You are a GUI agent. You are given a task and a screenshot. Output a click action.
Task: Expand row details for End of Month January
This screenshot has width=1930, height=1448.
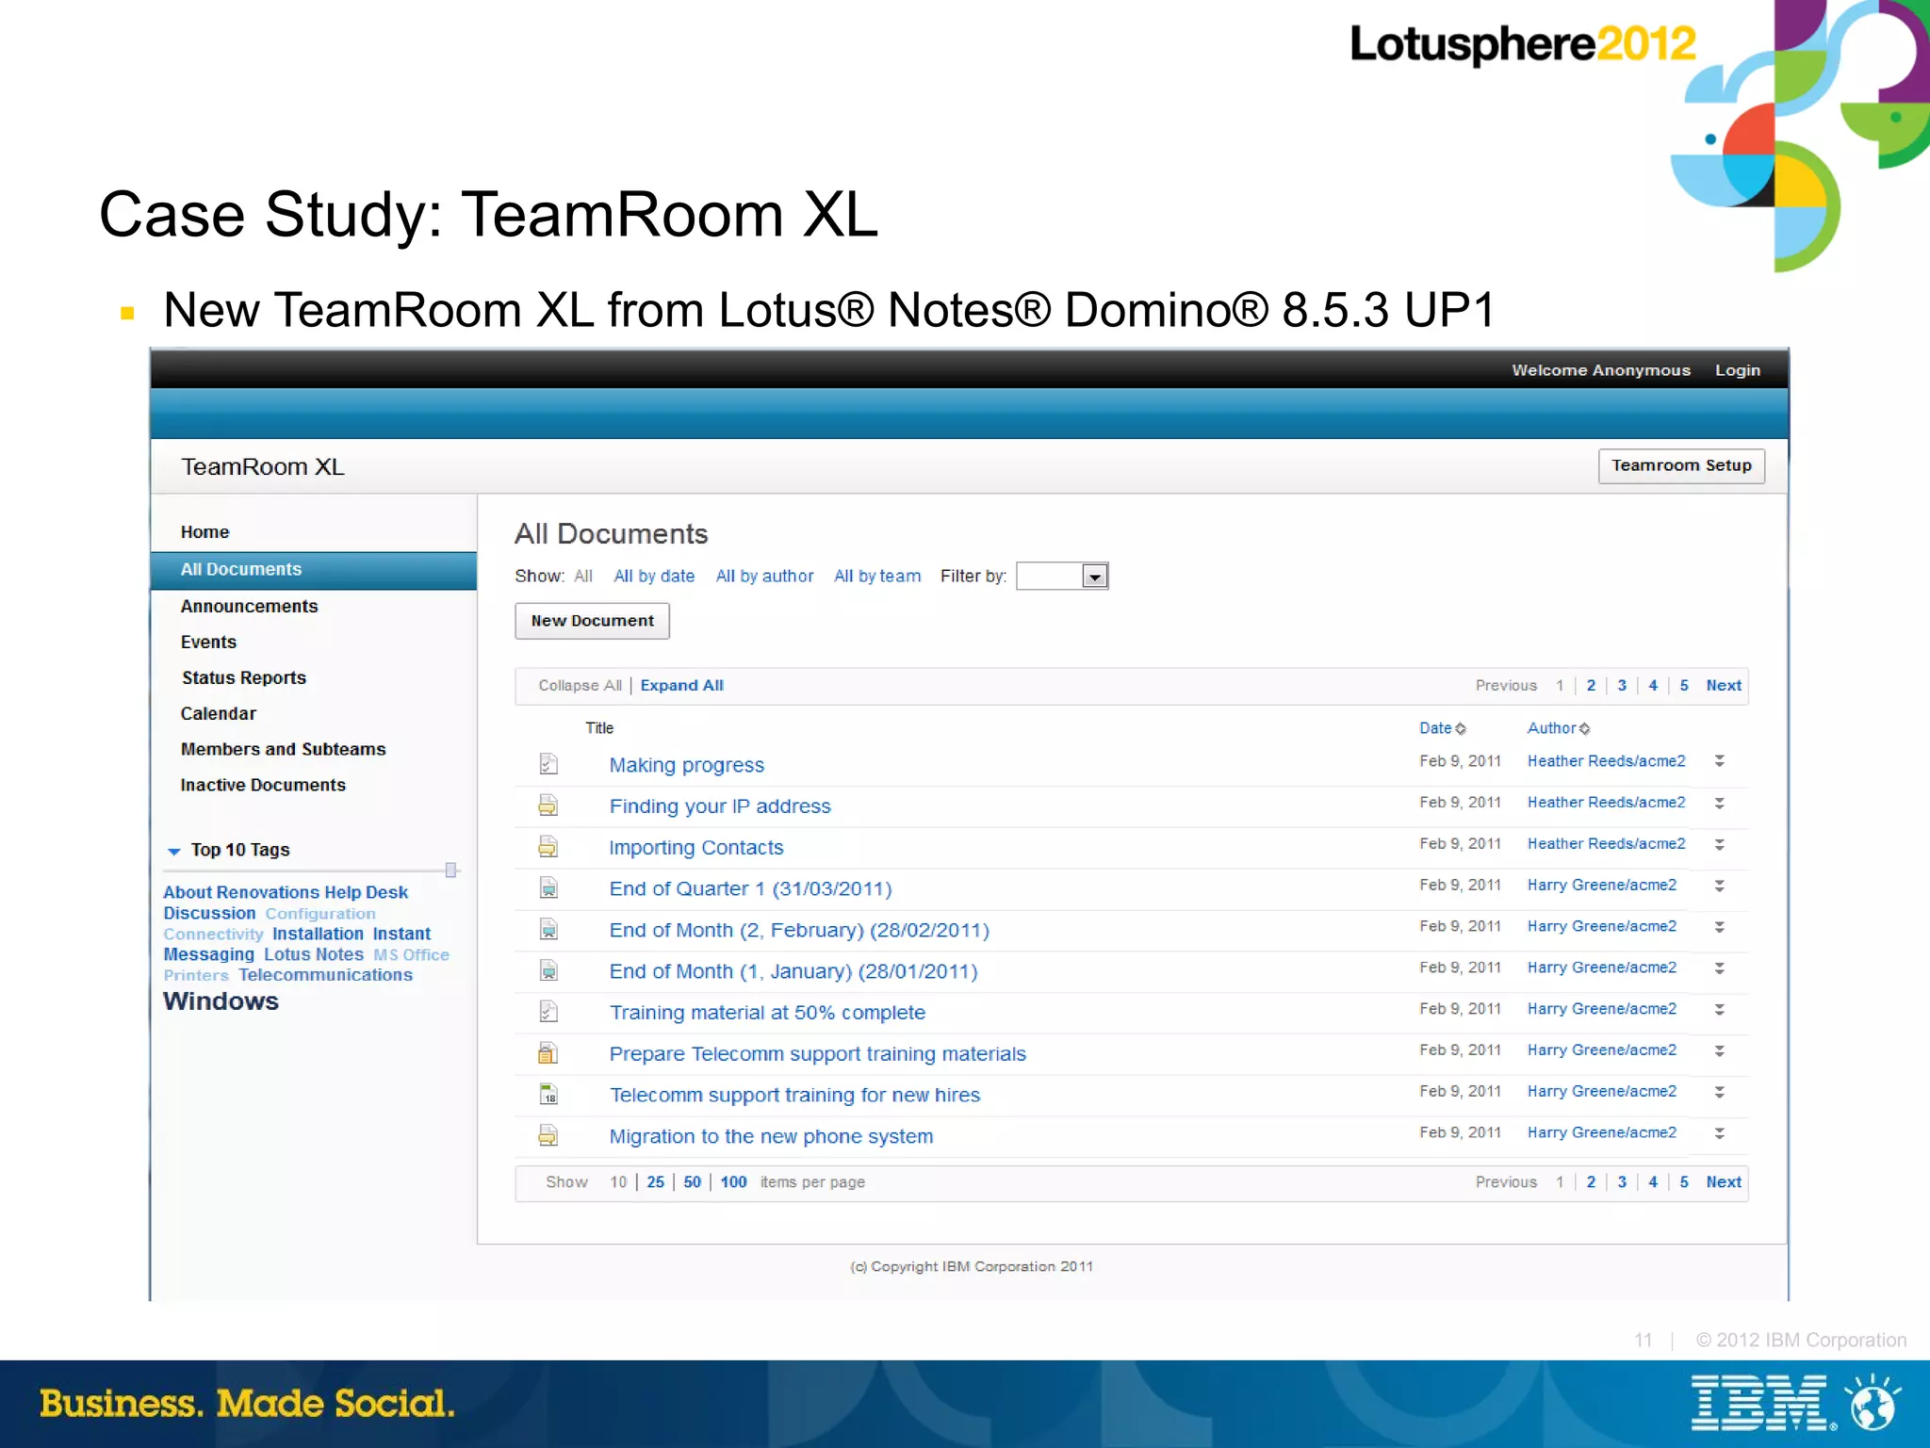coord(1719,968)
